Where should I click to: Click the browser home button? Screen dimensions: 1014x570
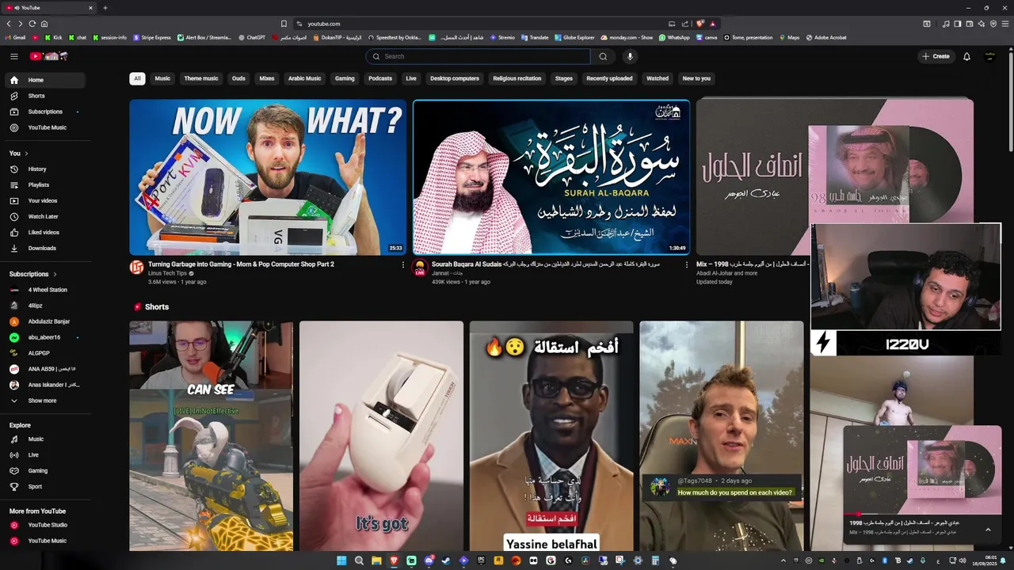click(x=44, y=24)
